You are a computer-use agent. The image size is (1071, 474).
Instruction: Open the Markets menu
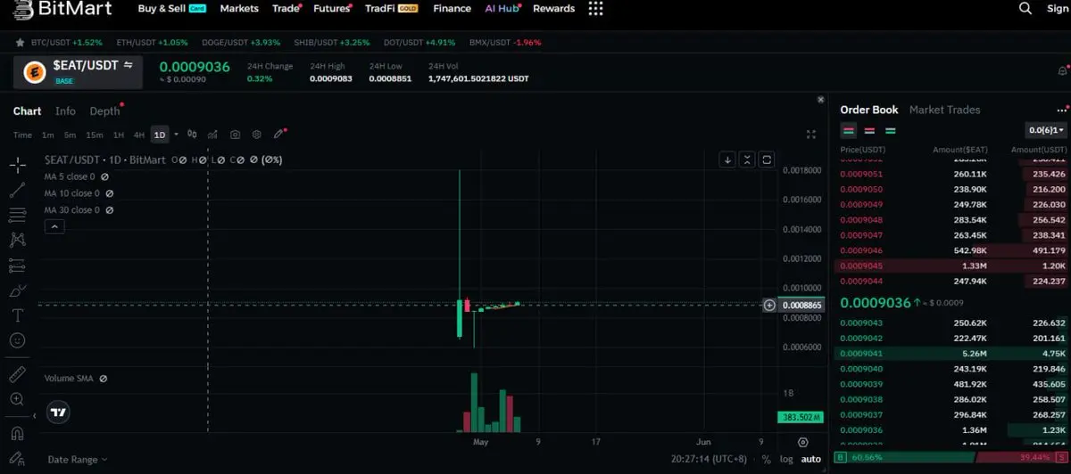(x=239, y=8)
